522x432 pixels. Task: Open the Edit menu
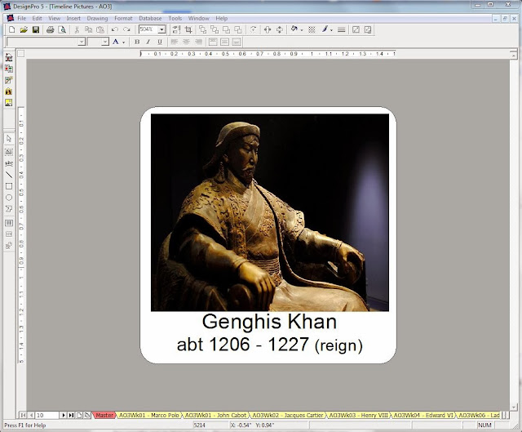click(37, 18)
